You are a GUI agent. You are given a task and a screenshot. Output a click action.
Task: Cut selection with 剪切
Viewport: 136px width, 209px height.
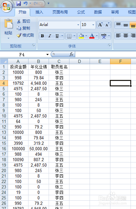[24, 21]
